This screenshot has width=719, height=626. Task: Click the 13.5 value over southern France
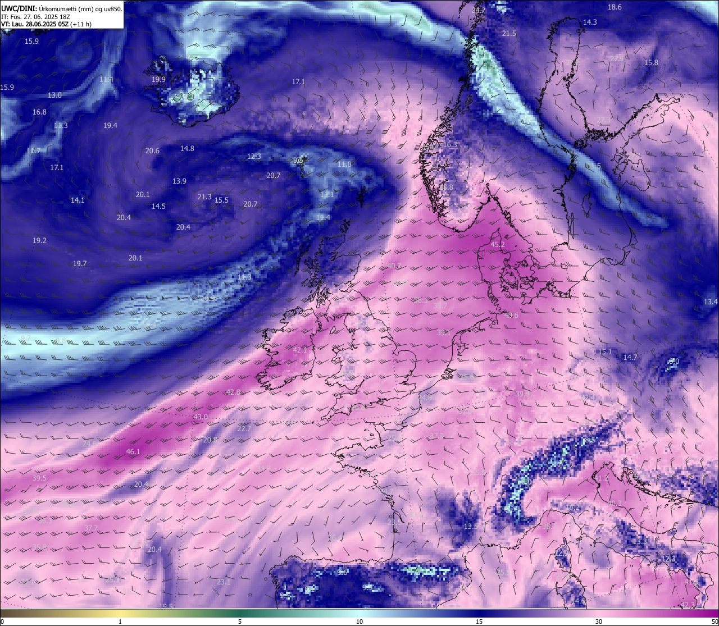pos(471,526)
